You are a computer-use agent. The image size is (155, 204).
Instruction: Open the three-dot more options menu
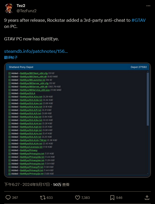tap(148, 6)
